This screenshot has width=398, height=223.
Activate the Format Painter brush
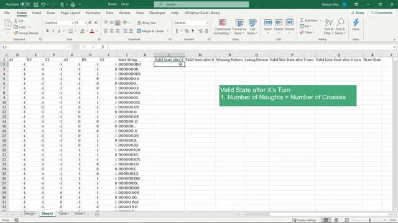[16, 33]
